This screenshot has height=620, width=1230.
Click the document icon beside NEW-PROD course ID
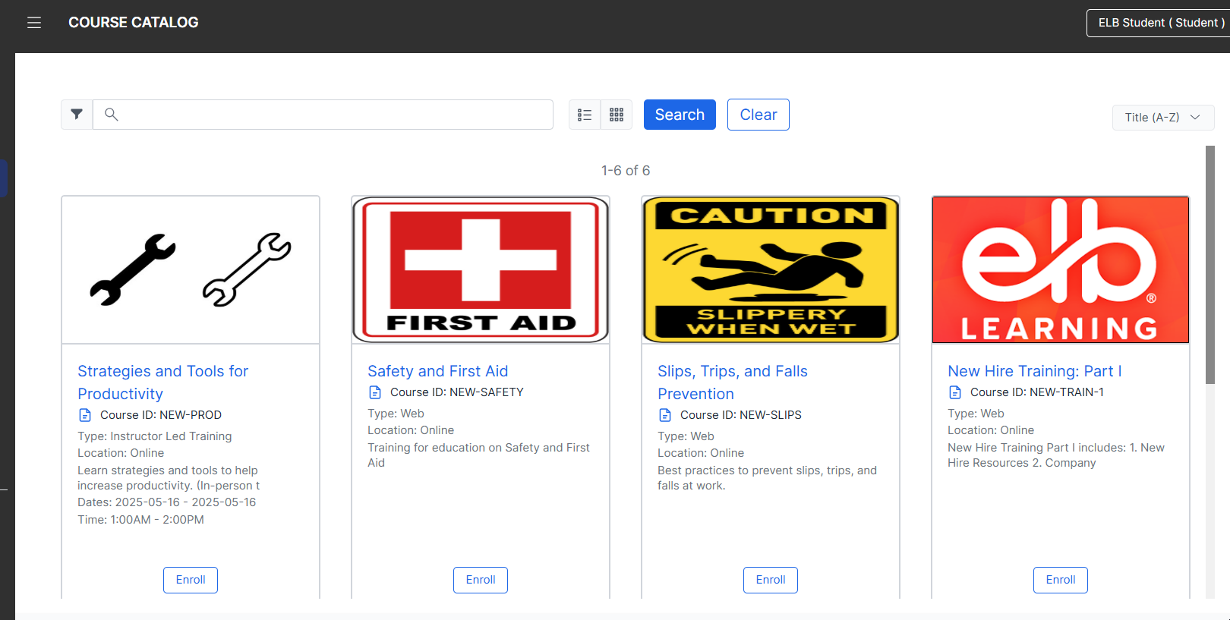85,415
